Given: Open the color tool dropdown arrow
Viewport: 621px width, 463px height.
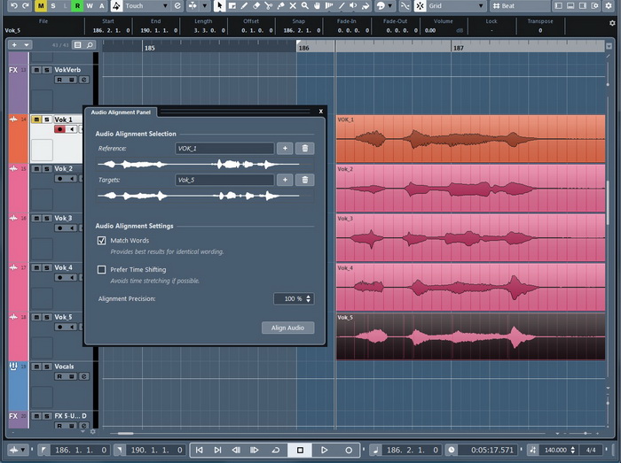Looking at the screenshot, I should [390, 6].
